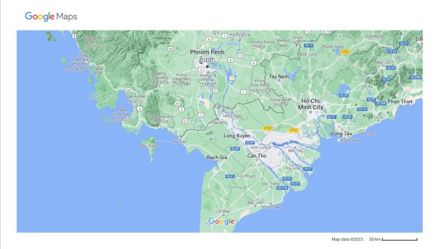Viewport: 440px width, 249px height.
Task: Click the 50 km scale bar
Action: click(400, 239)
